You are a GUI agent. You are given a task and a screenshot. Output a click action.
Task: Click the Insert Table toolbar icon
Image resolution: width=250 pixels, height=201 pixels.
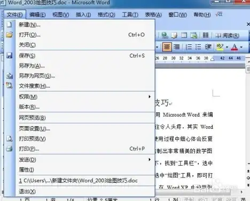pyautogui.click(x=184, y=35)
